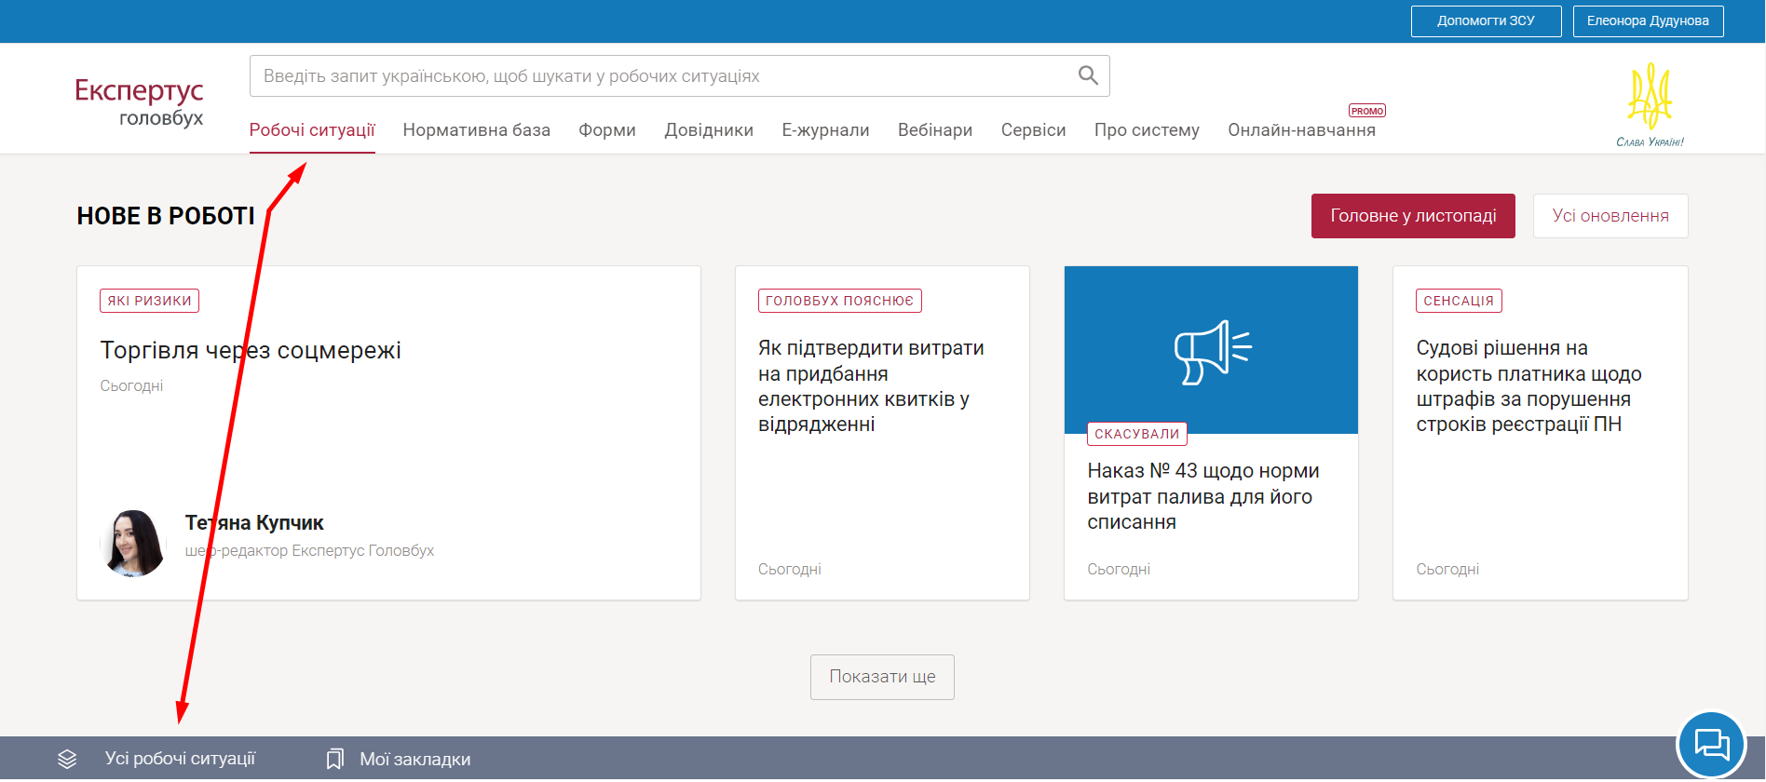
Task: Click Тетяна Купчик's avatar photo
Action: point(132,543)
